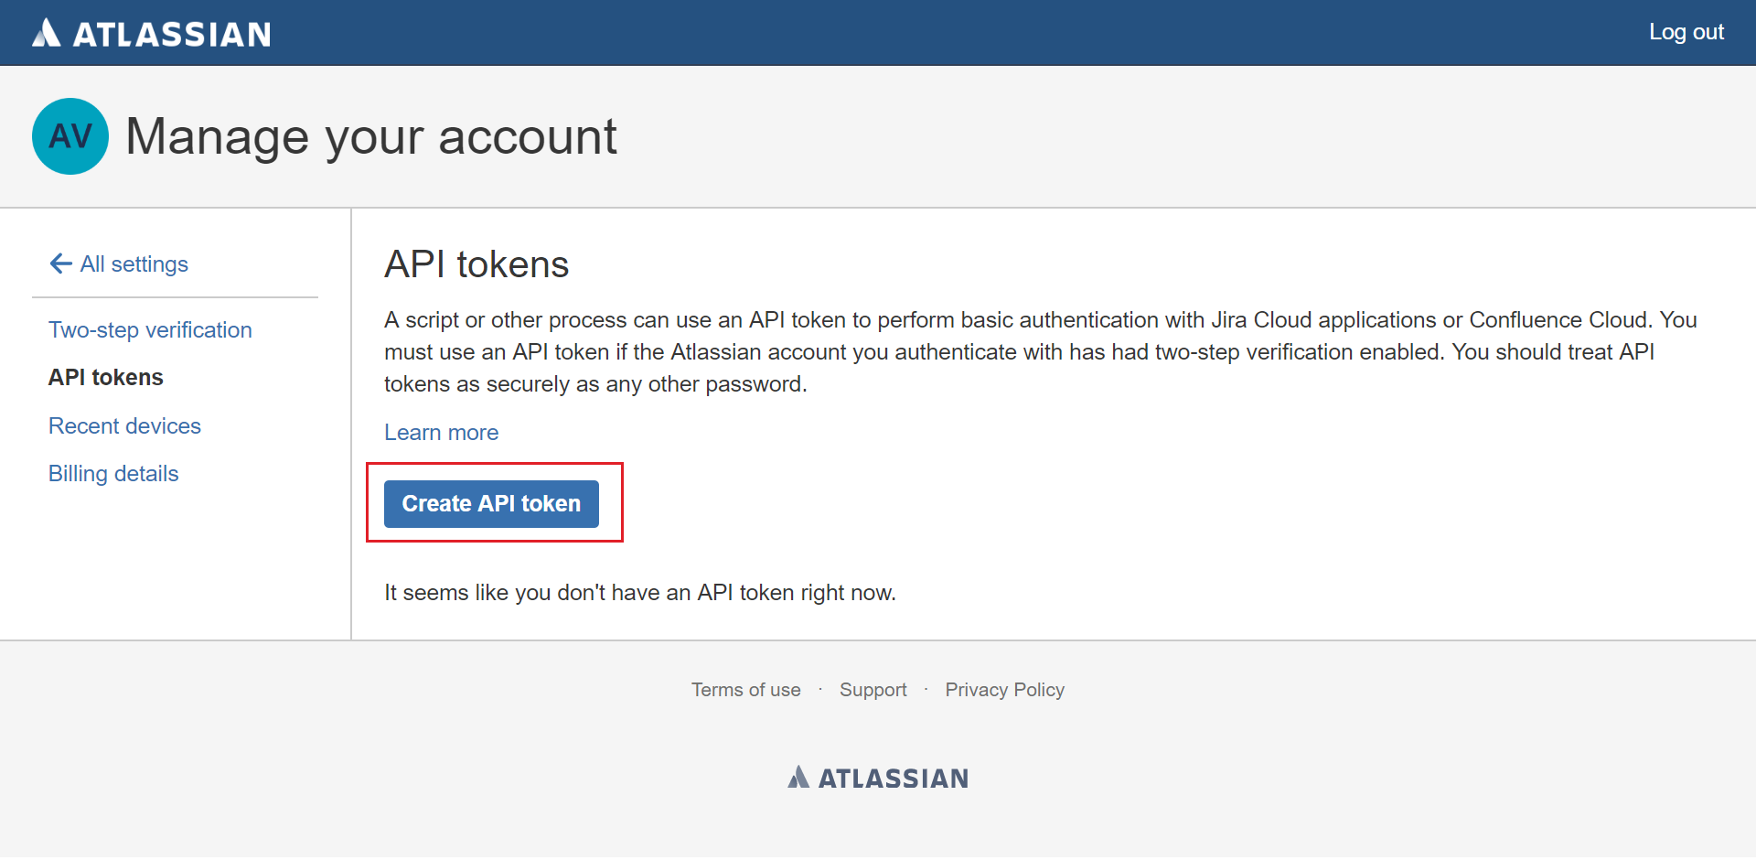Click the AV user avatar circle
This screenshot has width=1756, height=860.
[x=70, y=136]
